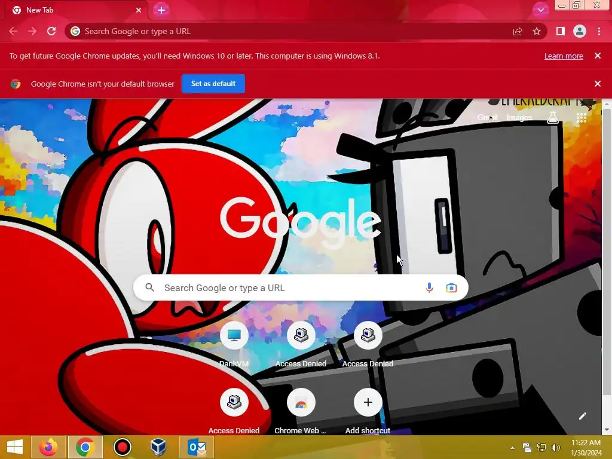Launch Firefox from the taskbar
Screen dimensions: 612x459
[x=48, y=447]
